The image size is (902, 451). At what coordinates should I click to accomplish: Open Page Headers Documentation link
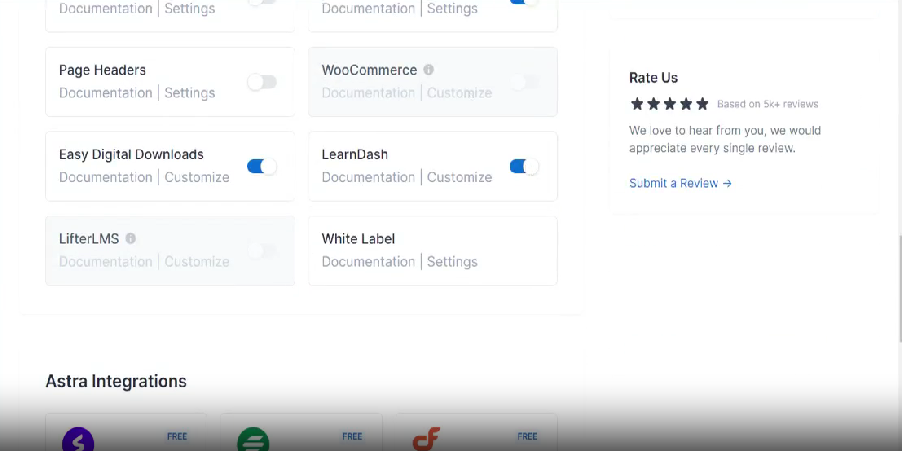pos(106,93)
